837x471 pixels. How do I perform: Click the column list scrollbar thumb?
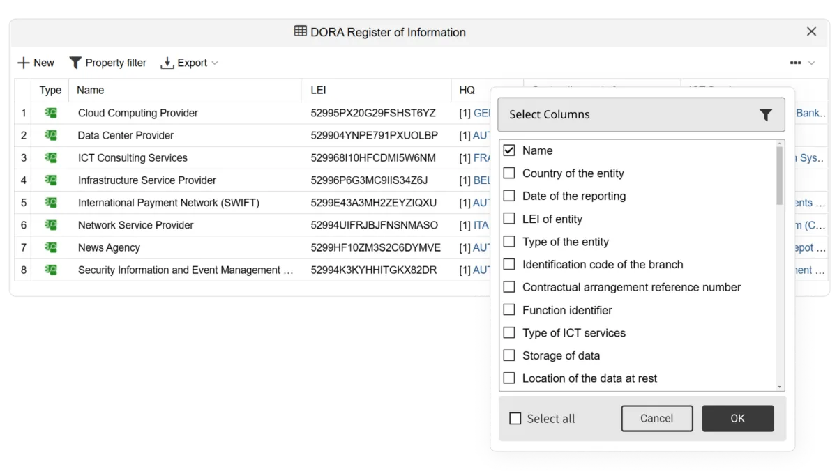pos(780,176)
